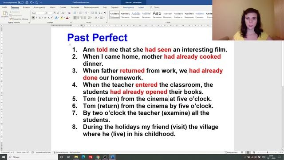Click the zoom slider in the status bar
The image size is (284, 160).
(267, 152)
